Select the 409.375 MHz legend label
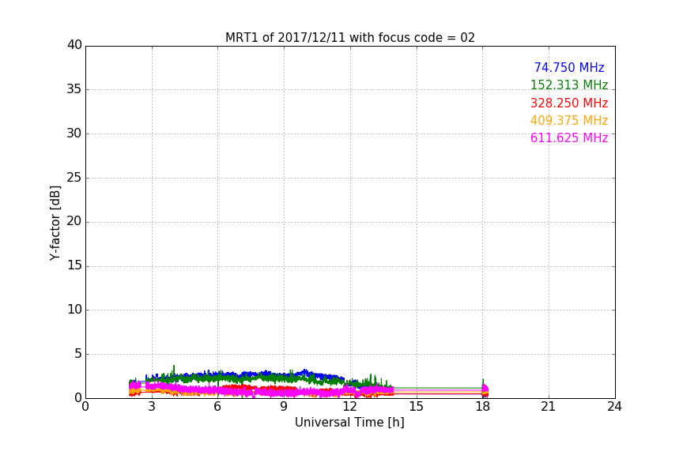Image resolution: width=683 pixels, height=455 pixels. [x=569, y=121]
